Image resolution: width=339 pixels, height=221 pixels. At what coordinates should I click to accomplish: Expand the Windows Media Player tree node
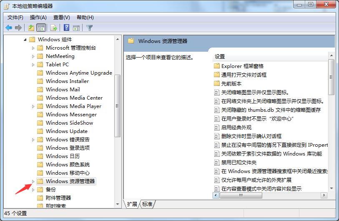[x=33, y=106]
